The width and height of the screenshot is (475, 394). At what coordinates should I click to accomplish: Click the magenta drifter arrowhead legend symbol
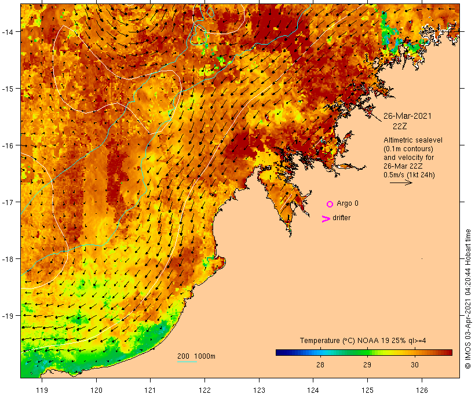coord(326,219)
